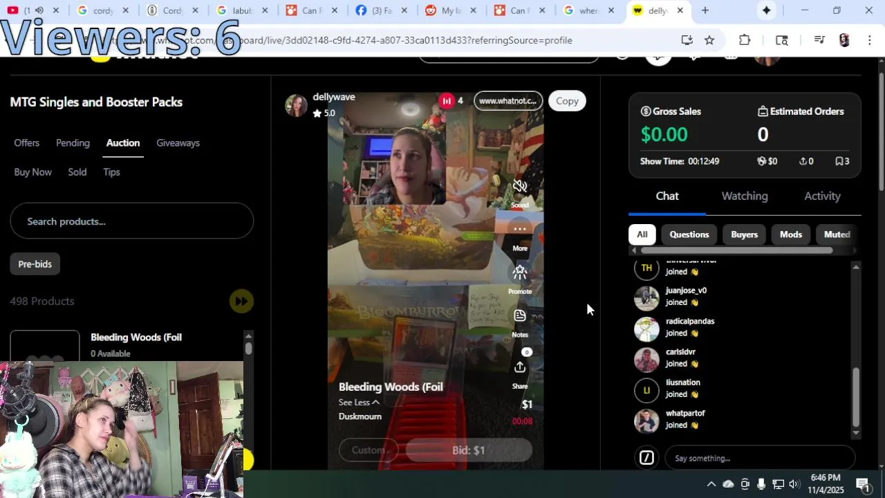
Task: Click the www.whatnot.c... link pill
Action: coord(508,101)
